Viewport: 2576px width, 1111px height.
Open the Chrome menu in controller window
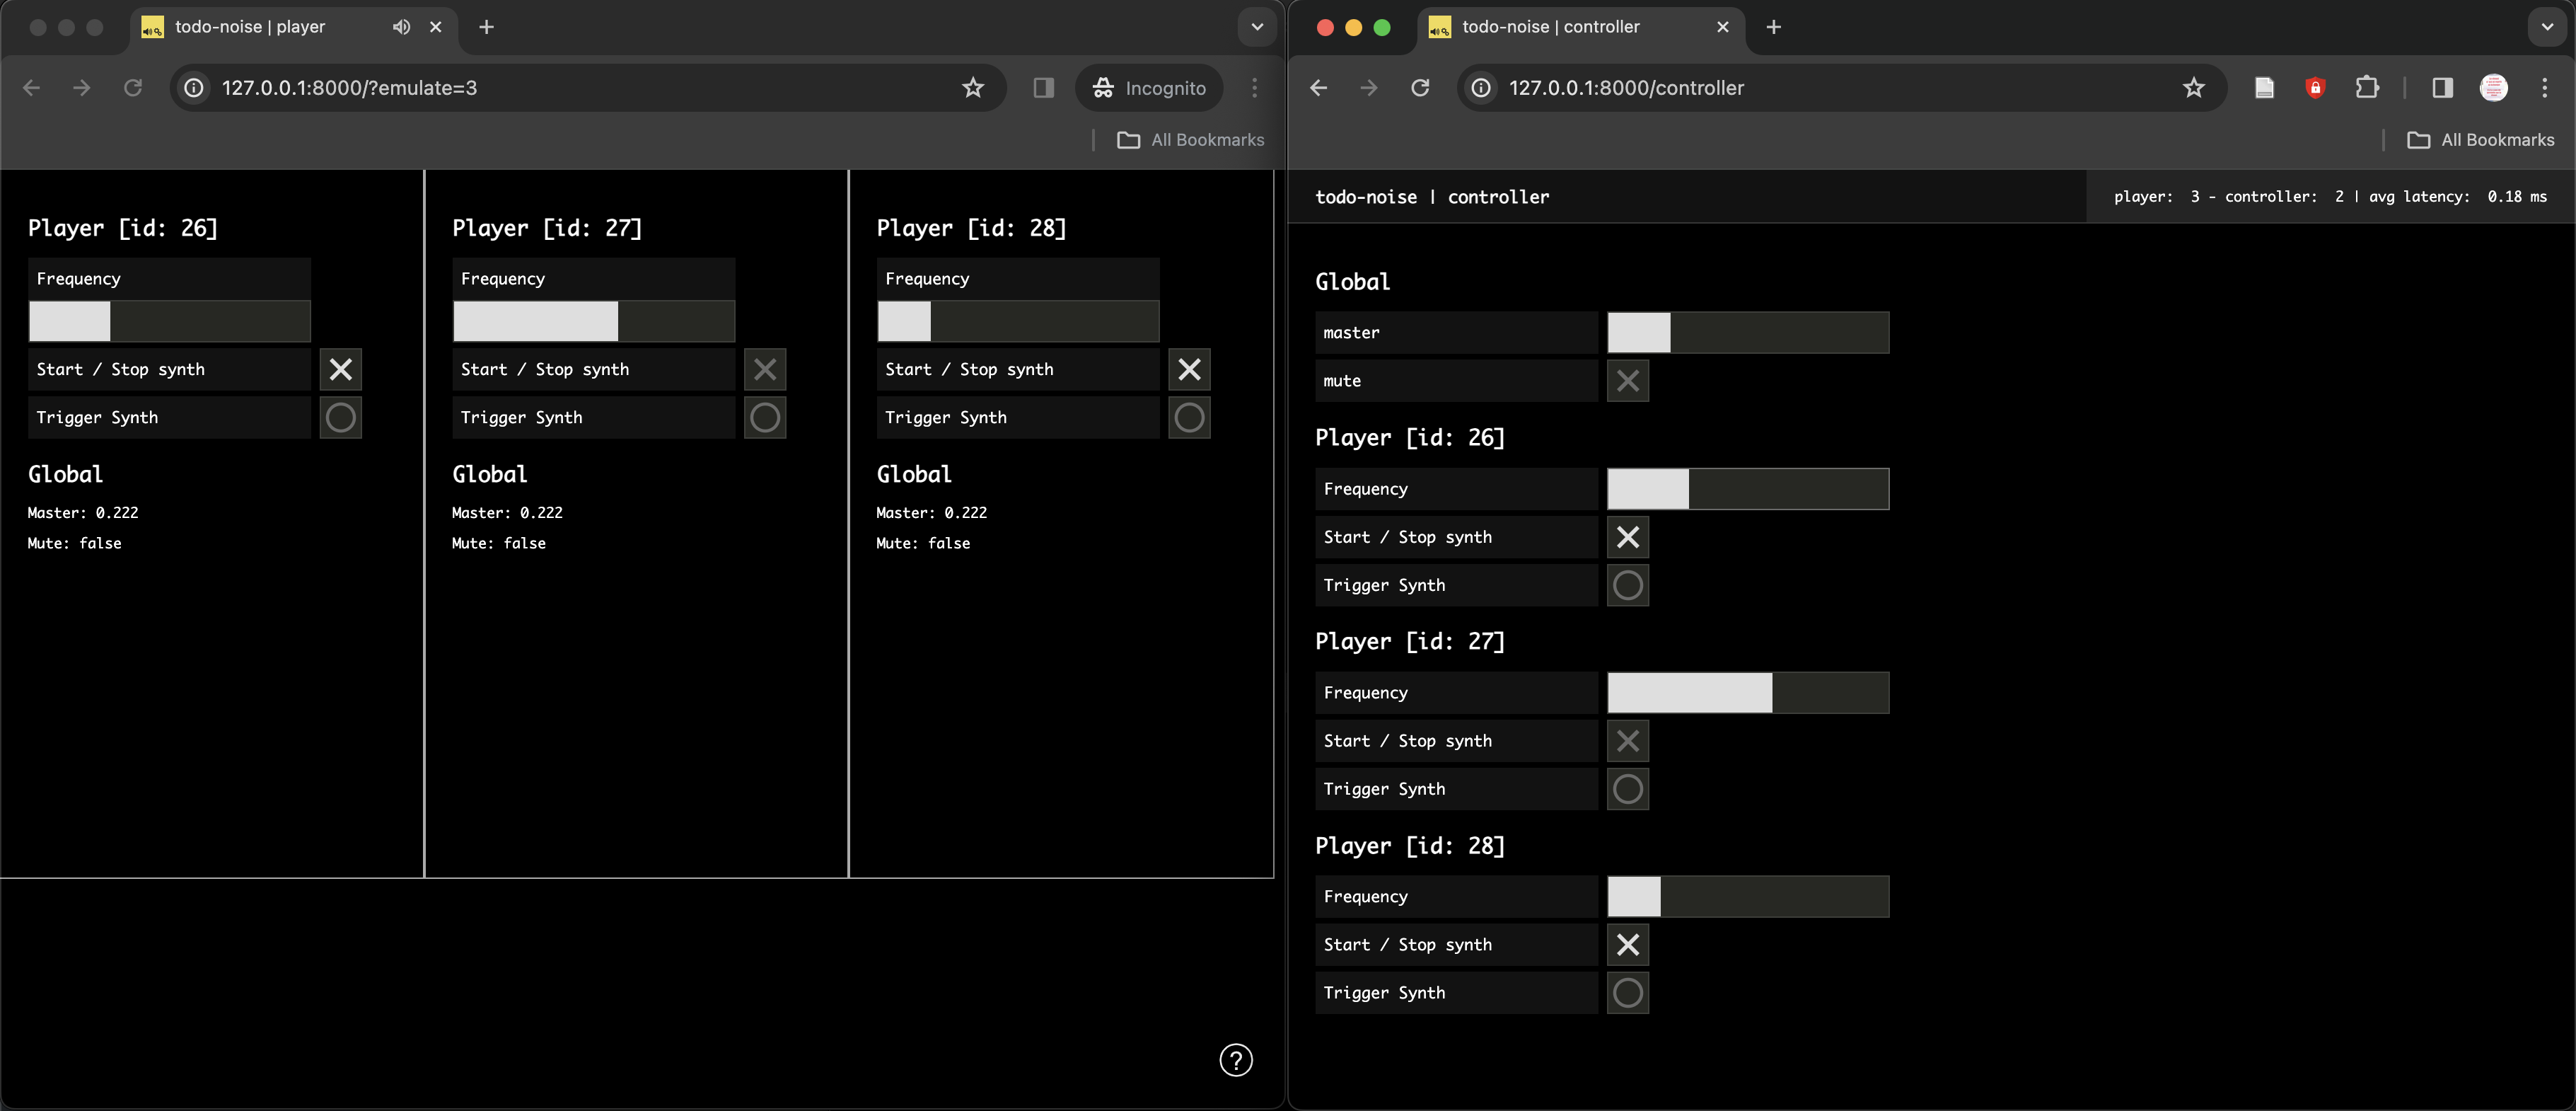[2544, 88]
